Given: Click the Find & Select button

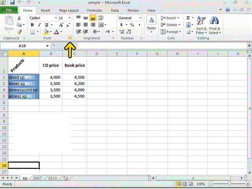Looking at the screenshot, I should 215,25.
